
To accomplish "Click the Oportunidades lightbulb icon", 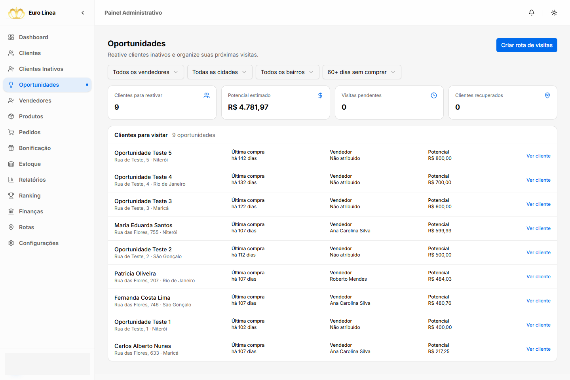I will (x=11, y=85).
